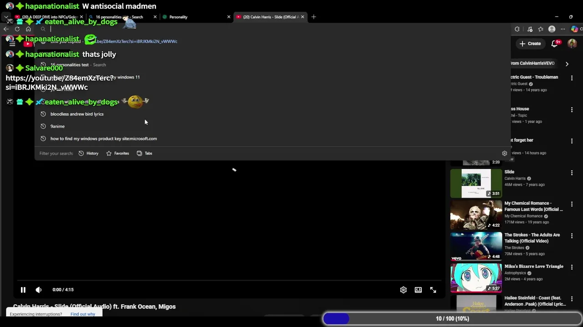583x327 pixels.
Task: Pick the windows product key suggestion
Action: (x=273, y=139)
